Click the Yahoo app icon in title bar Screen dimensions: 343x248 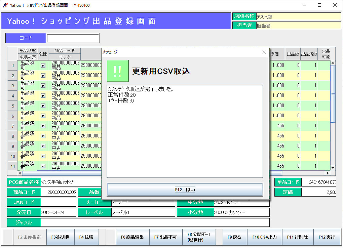(5, 5)
